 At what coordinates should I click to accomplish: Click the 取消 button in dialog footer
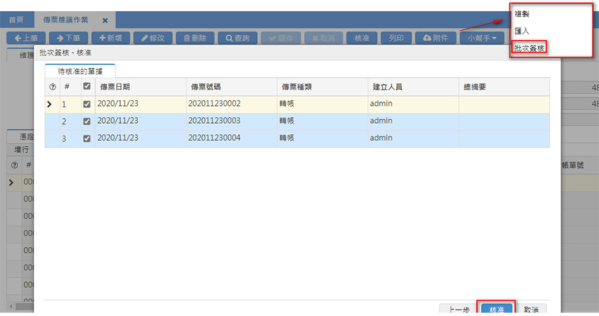click(x=531, y=309)
